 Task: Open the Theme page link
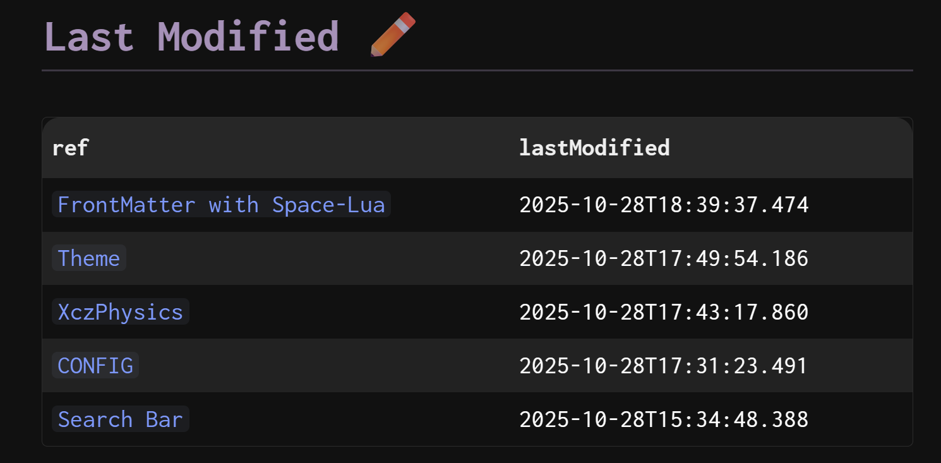[x=89, y=258]
